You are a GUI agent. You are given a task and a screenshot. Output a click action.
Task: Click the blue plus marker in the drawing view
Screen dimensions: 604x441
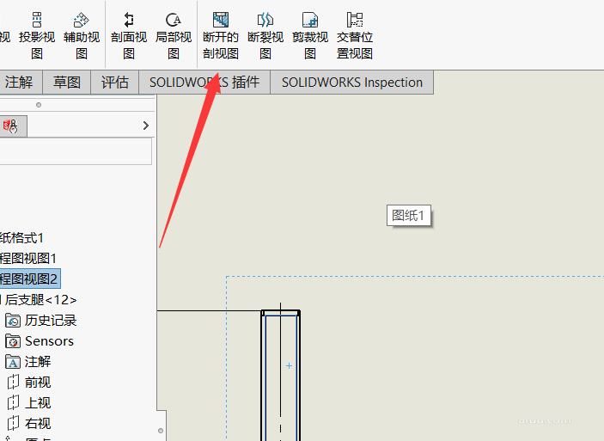click(x=289, y=366)
